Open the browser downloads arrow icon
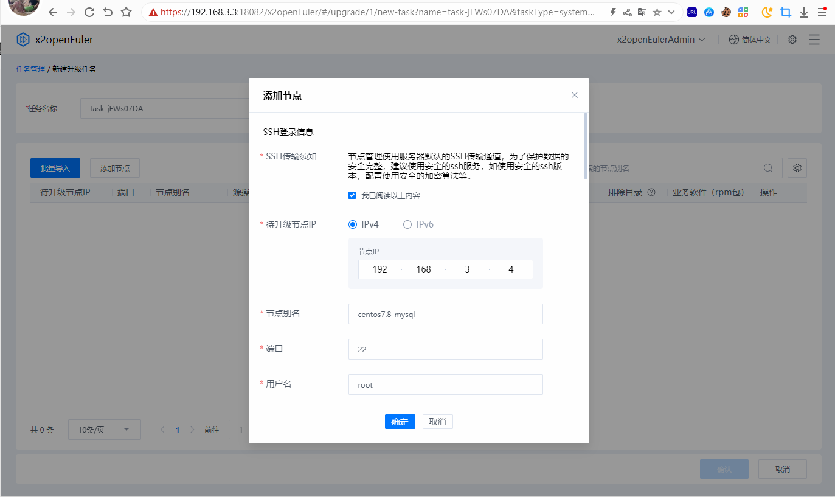The width and height of the screenshot is (835, 497). point(803,12)
